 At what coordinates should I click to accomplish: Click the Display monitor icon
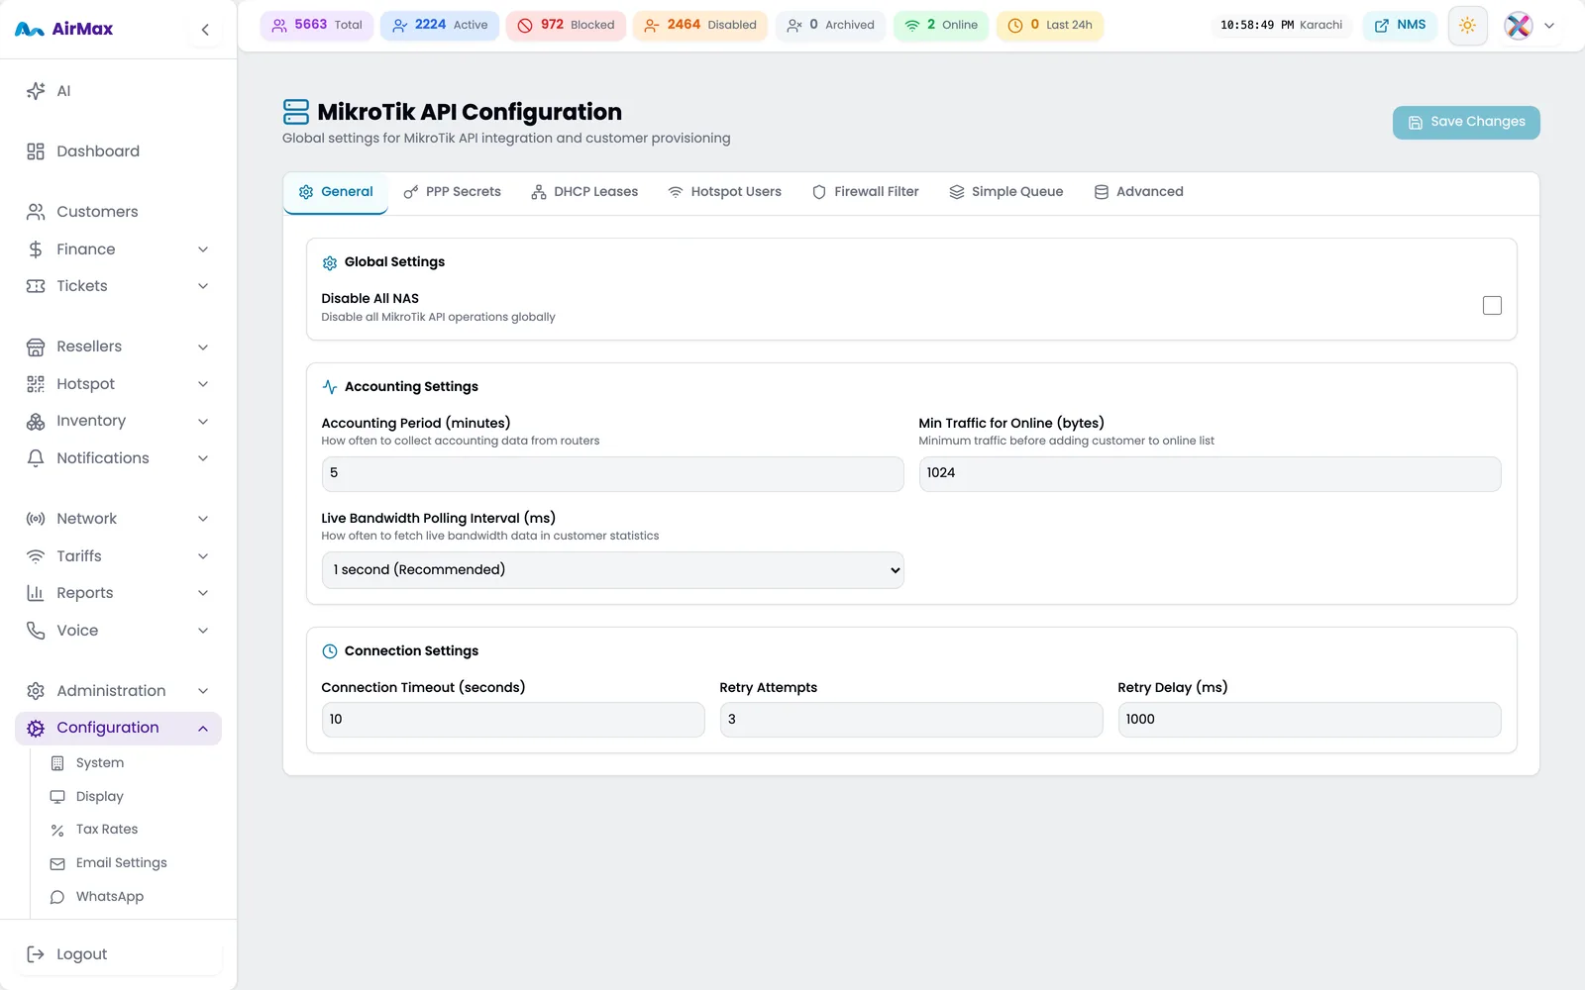57,797
